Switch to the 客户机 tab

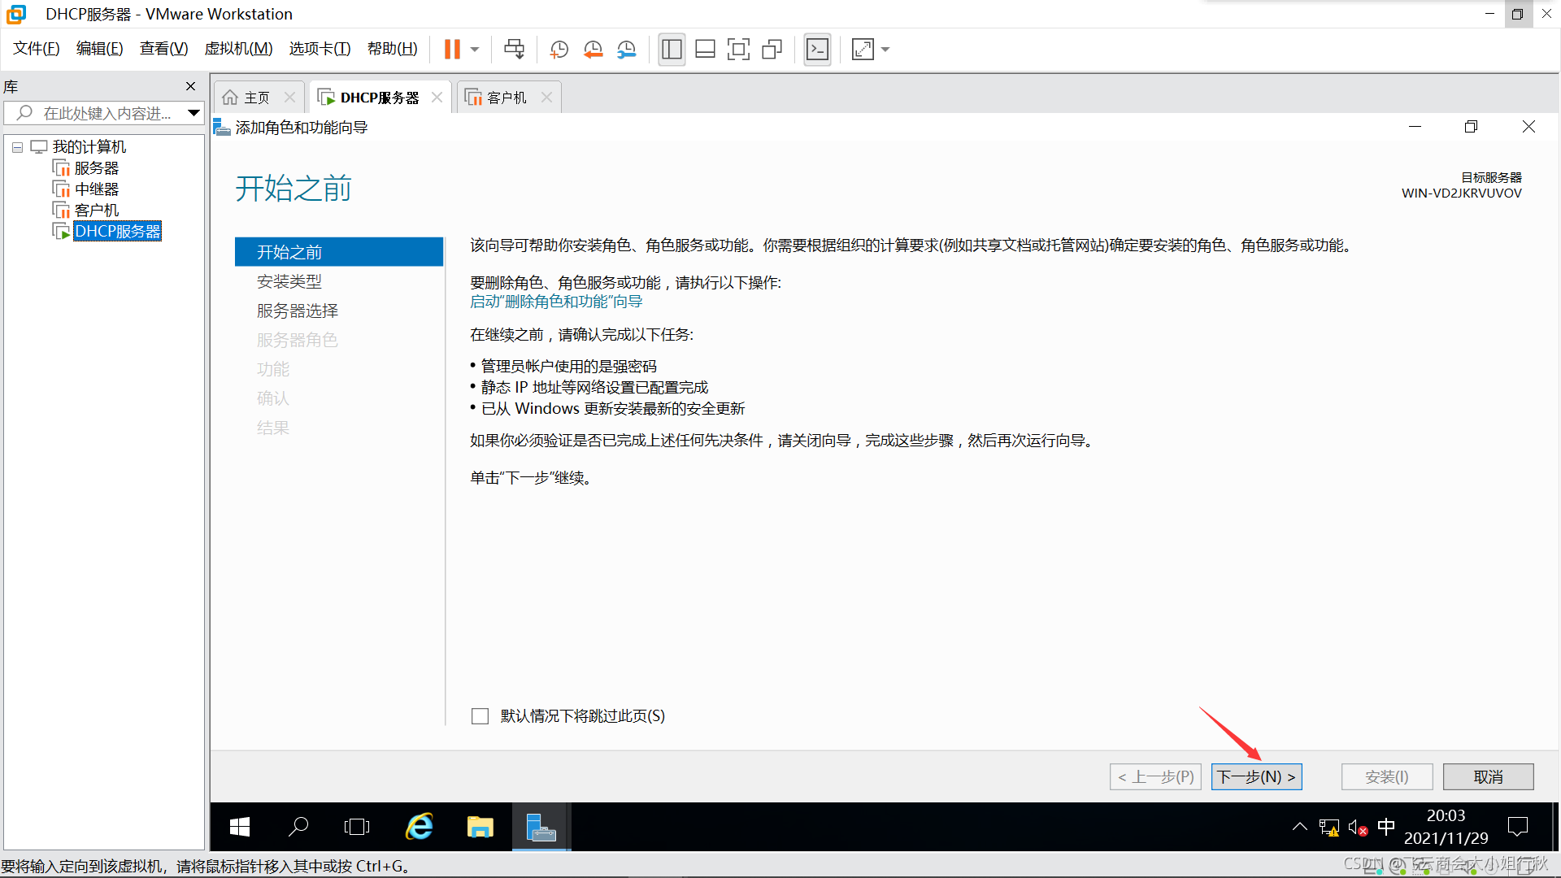[x=506, y=98]
